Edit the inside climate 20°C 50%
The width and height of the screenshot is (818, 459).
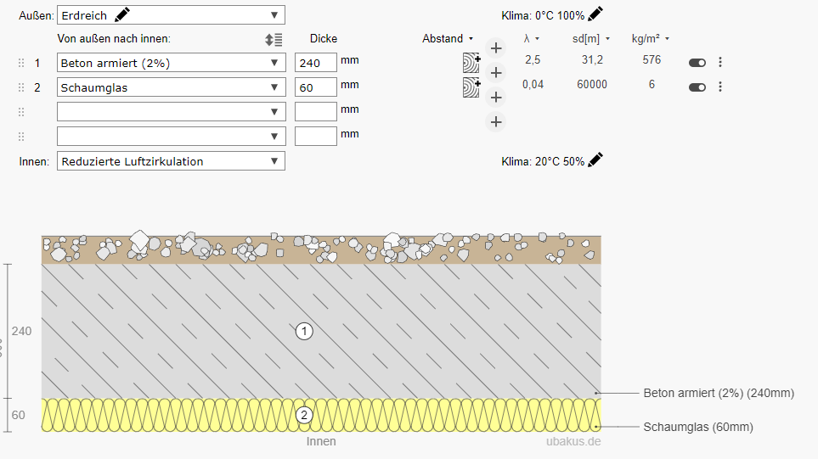pos(595,160)
